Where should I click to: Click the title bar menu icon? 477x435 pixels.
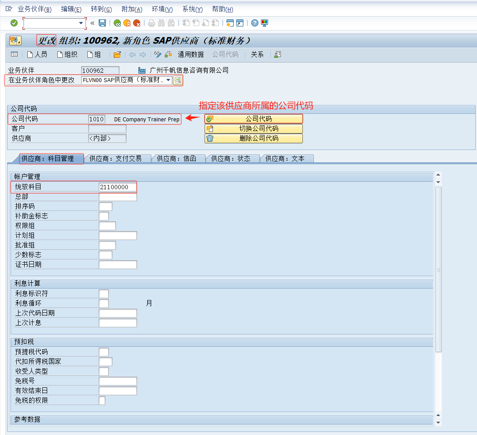coord(15,40)
